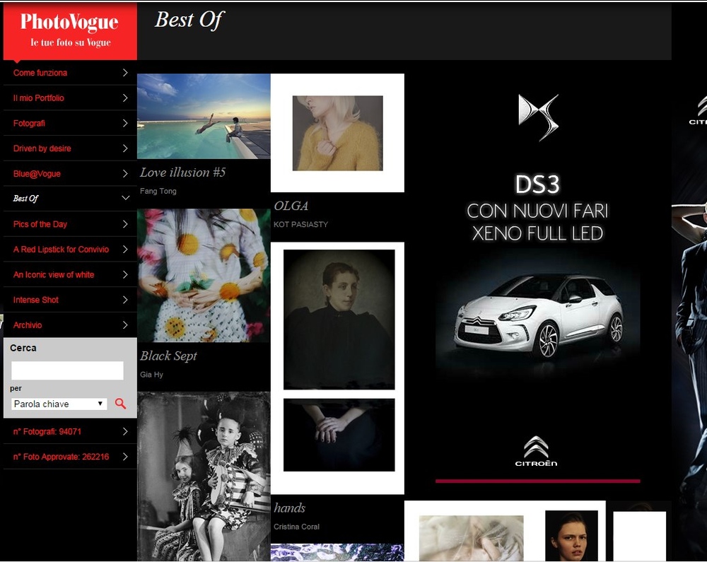The height and width of the screenshot is (562, 707).
Task: Click the DS logo in the ad
Action: pyautogui.click(x=538, y=117)
